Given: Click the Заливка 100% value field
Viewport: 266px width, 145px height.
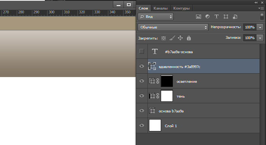Looking at the screenshot, I should coord(250,38).
